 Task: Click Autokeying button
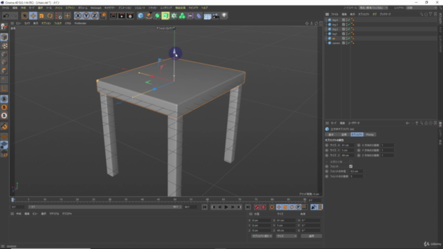coord(263,207)
